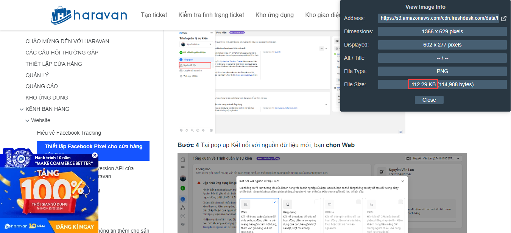
Task: Click ĐĂNG KÍ NGAY on the promo banner
Action: click(75, 227)
